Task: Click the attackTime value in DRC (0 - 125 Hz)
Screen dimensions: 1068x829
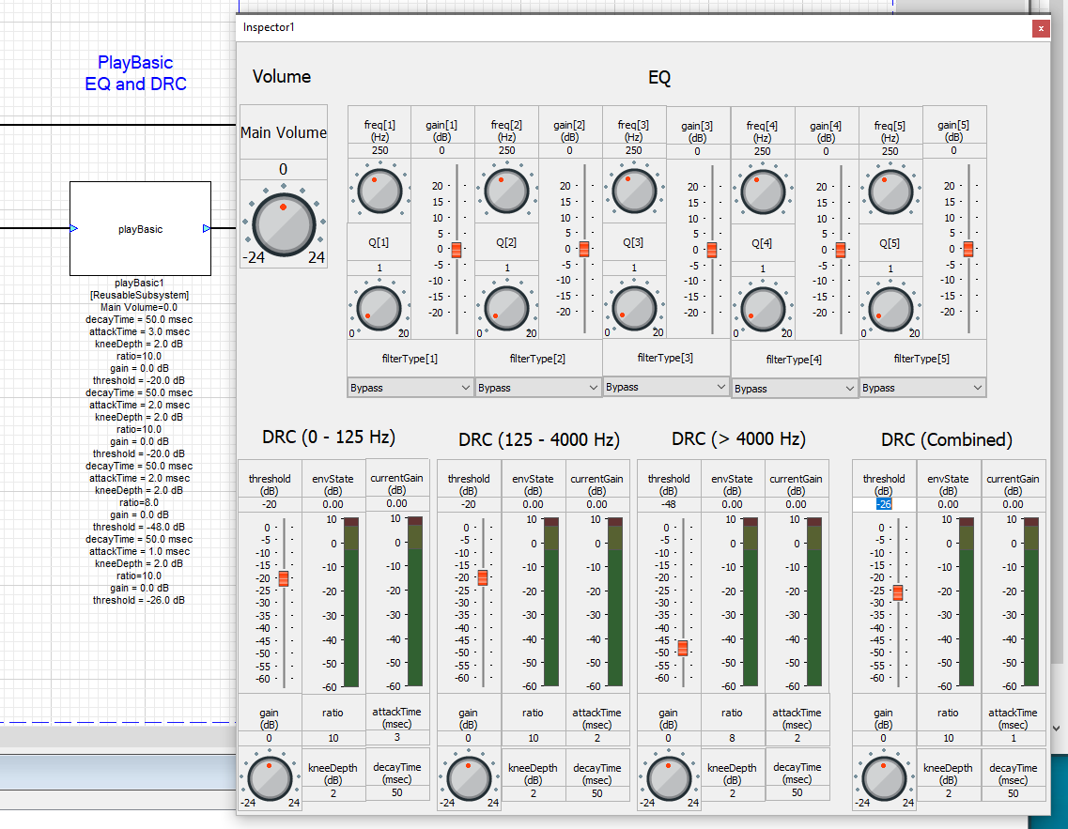Action: (x=396, y=737)
